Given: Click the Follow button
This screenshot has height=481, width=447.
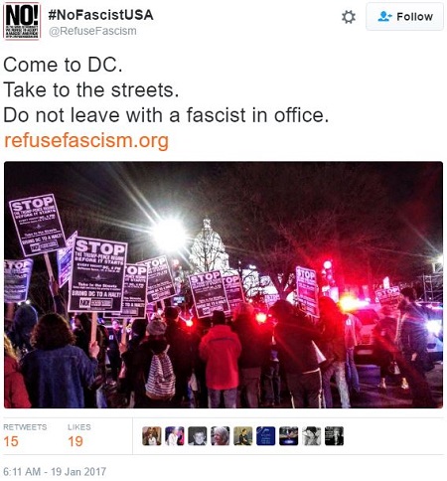Looking at the screenshot, I should coord(404,16).
